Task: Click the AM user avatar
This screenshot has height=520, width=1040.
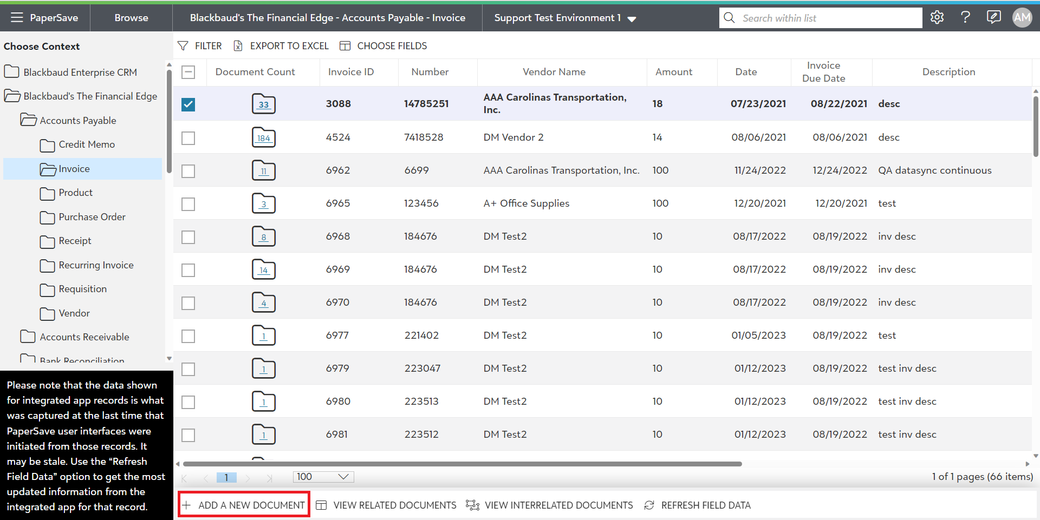Action: point(1022,17)
